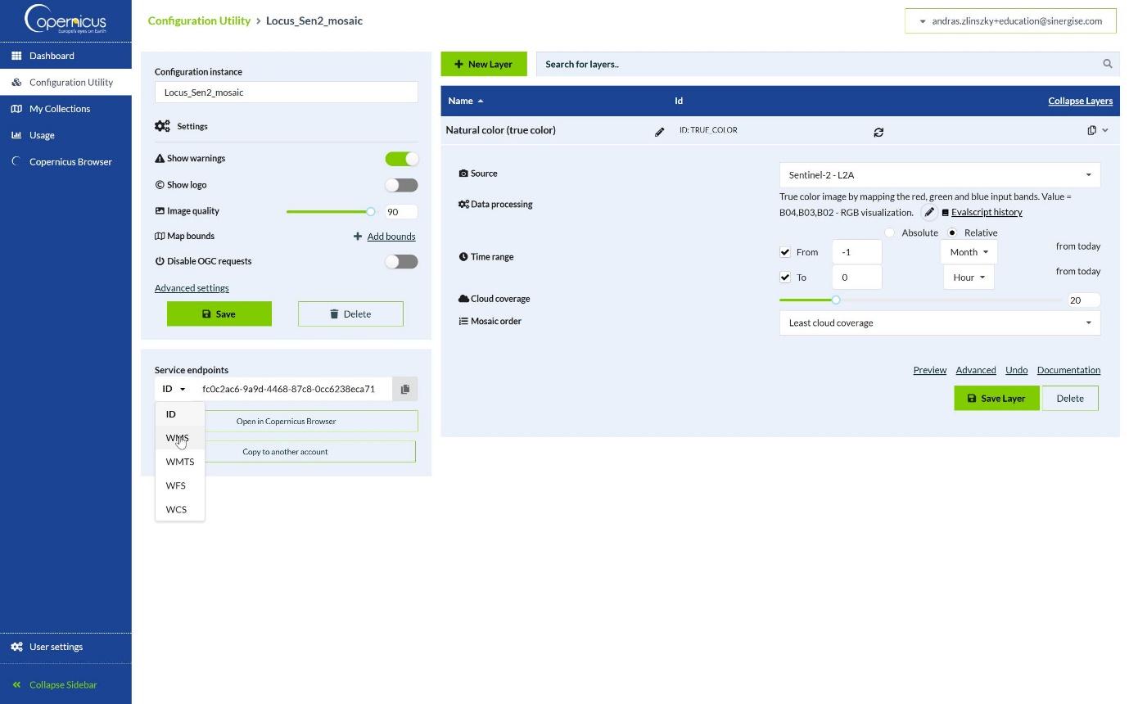Select WCS in endpoint list
This screenshot has width=1129, height=704.
179,509
